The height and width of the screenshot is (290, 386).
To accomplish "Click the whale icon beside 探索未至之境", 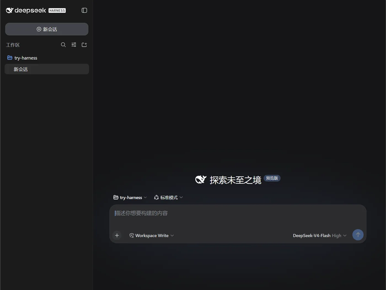I will [x=201, y=179].
